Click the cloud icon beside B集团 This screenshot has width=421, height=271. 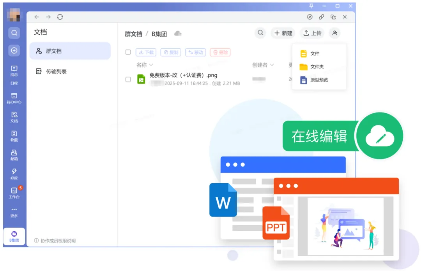tap(178, 33)
